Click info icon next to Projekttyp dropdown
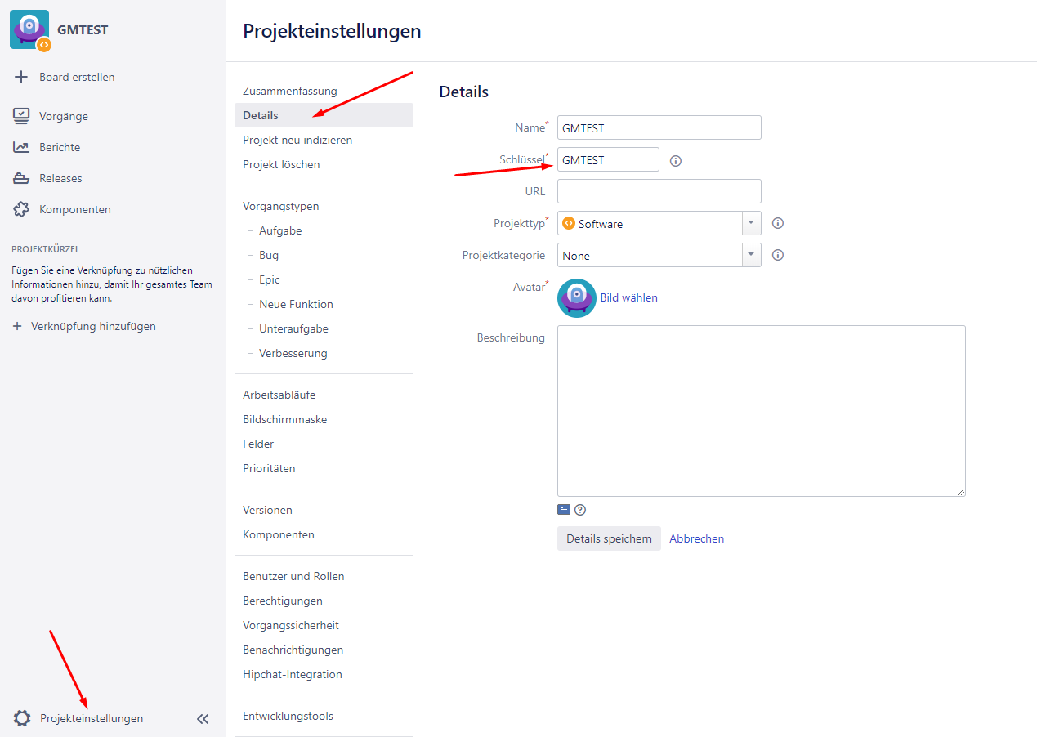The width and height of the screenshot is (1037, 737). coord(778,223)
